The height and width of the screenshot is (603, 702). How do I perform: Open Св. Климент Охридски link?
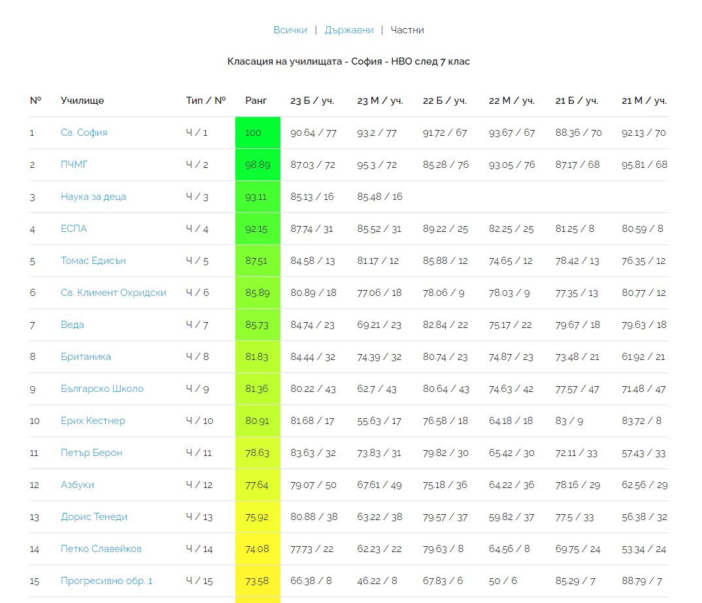(113, 293)
